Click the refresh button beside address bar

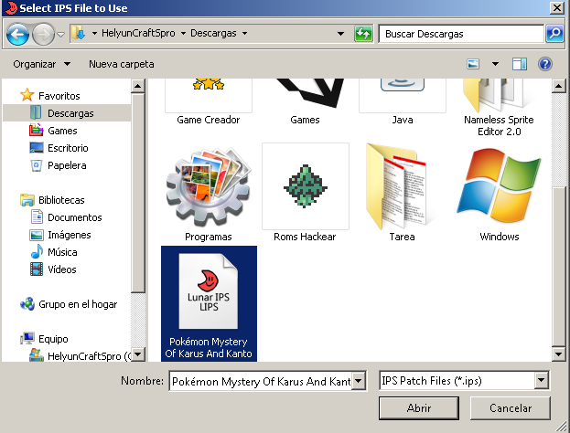click(363, 34)
